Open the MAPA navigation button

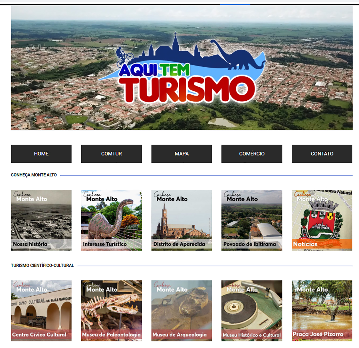coord(181,154)
